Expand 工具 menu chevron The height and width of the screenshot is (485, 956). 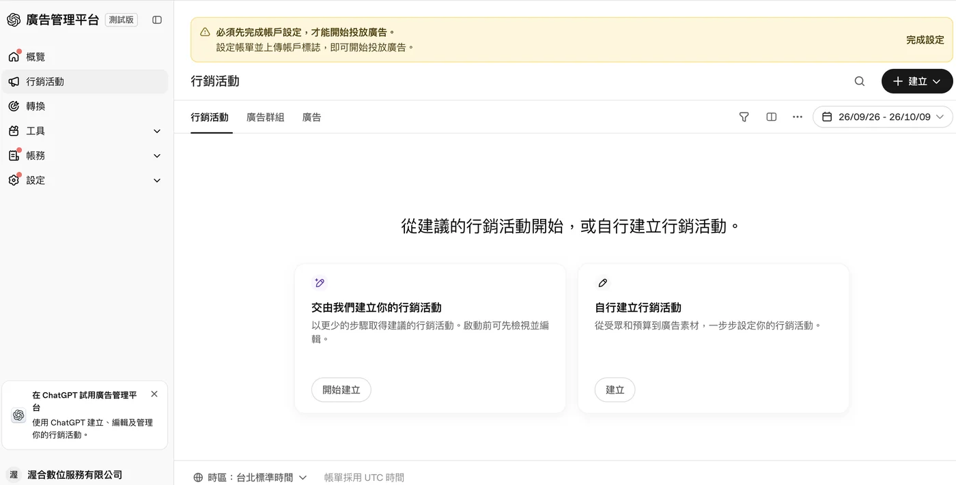pos(157,131)
